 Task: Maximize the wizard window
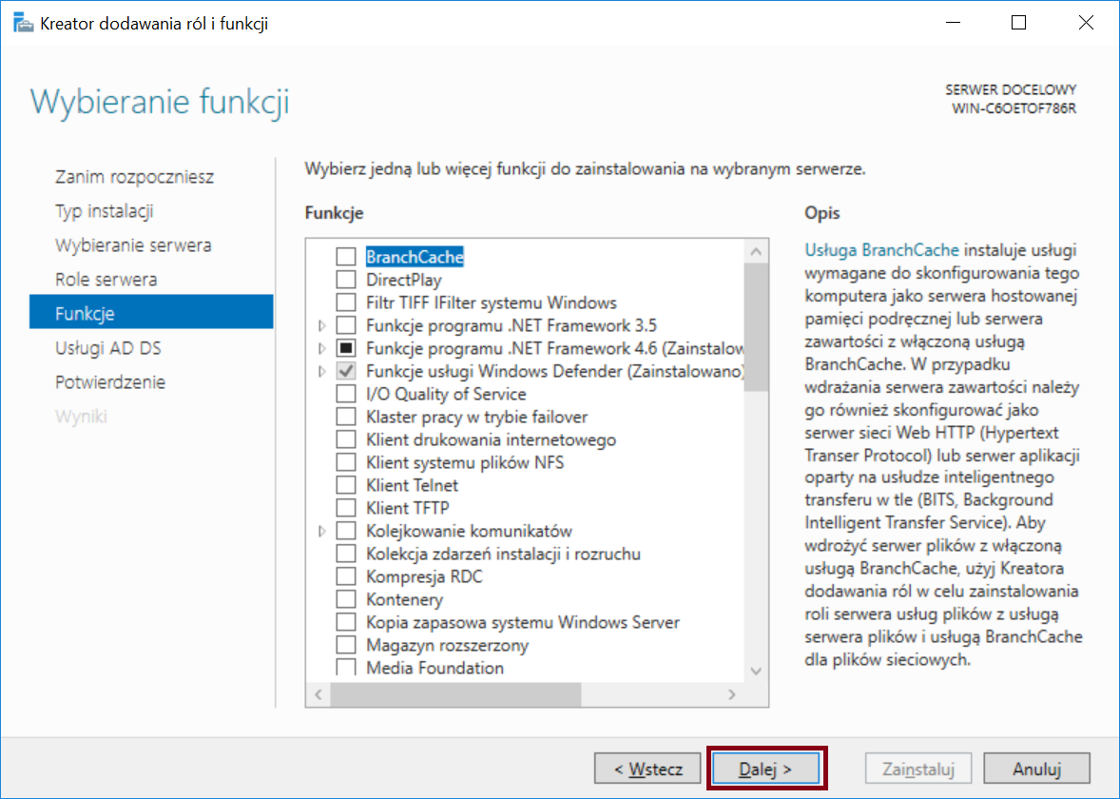[1018, 23]
